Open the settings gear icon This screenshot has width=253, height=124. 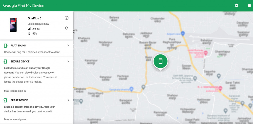click(x=236, y=6)
